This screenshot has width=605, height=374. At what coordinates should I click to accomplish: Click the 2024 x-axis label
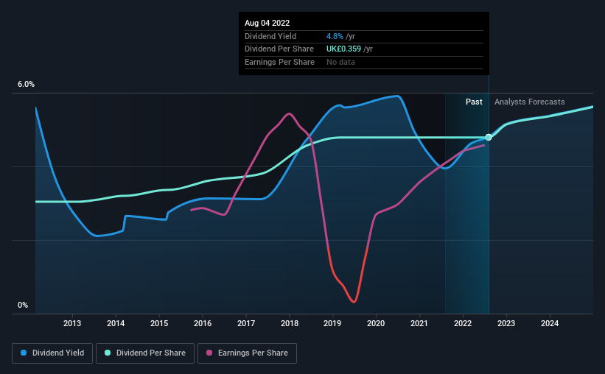(x=550, y=323)
